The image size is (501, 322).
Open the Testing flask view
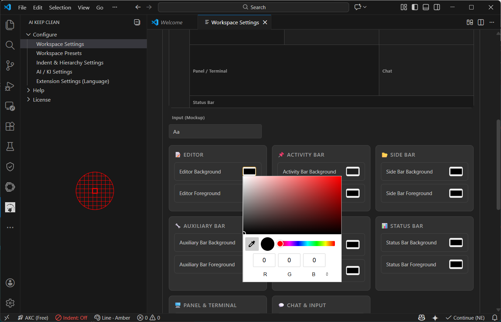(x=10, y=146)
